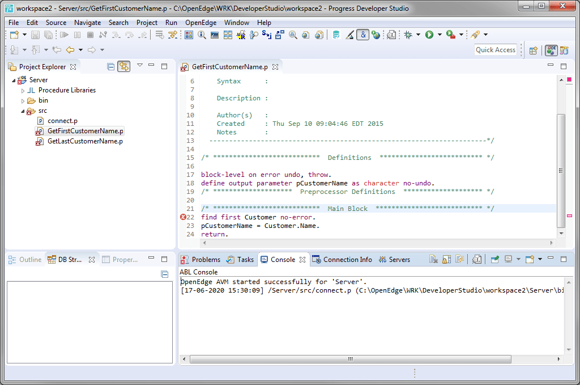This screenshot has width=580, height=385.
Task: Click the New wizard toolbar icon
Action: [14, 35]
